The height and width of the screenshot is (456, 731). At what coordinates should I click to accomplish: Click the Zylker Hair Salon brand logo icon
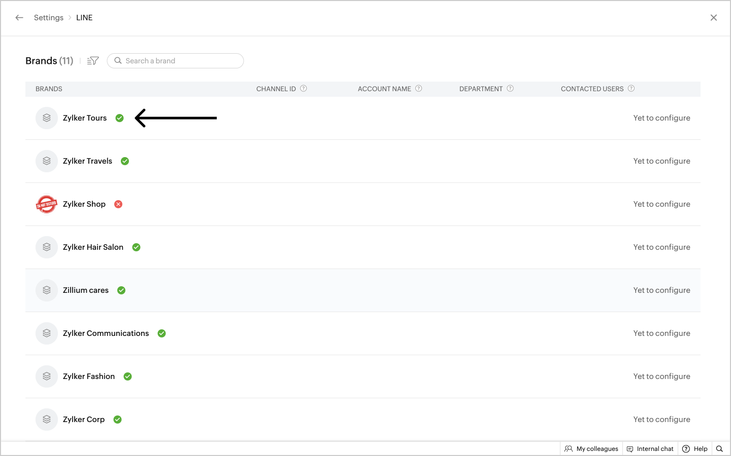point(47,247)
